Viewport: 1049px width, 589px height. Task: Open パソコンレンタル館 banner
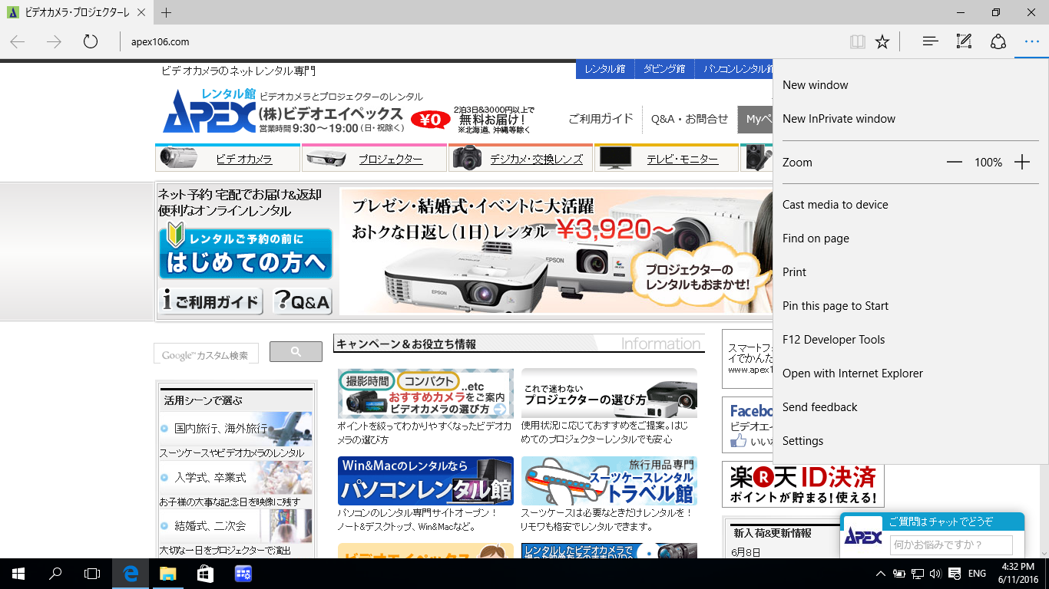pos(425,481)
